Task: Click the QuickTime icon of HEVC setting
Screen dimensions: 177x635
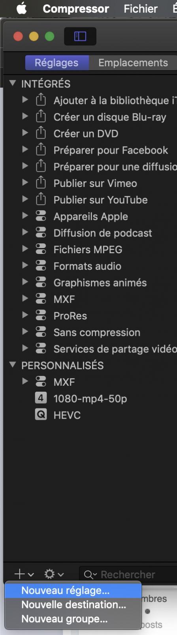Action: [x=41, y=415]
